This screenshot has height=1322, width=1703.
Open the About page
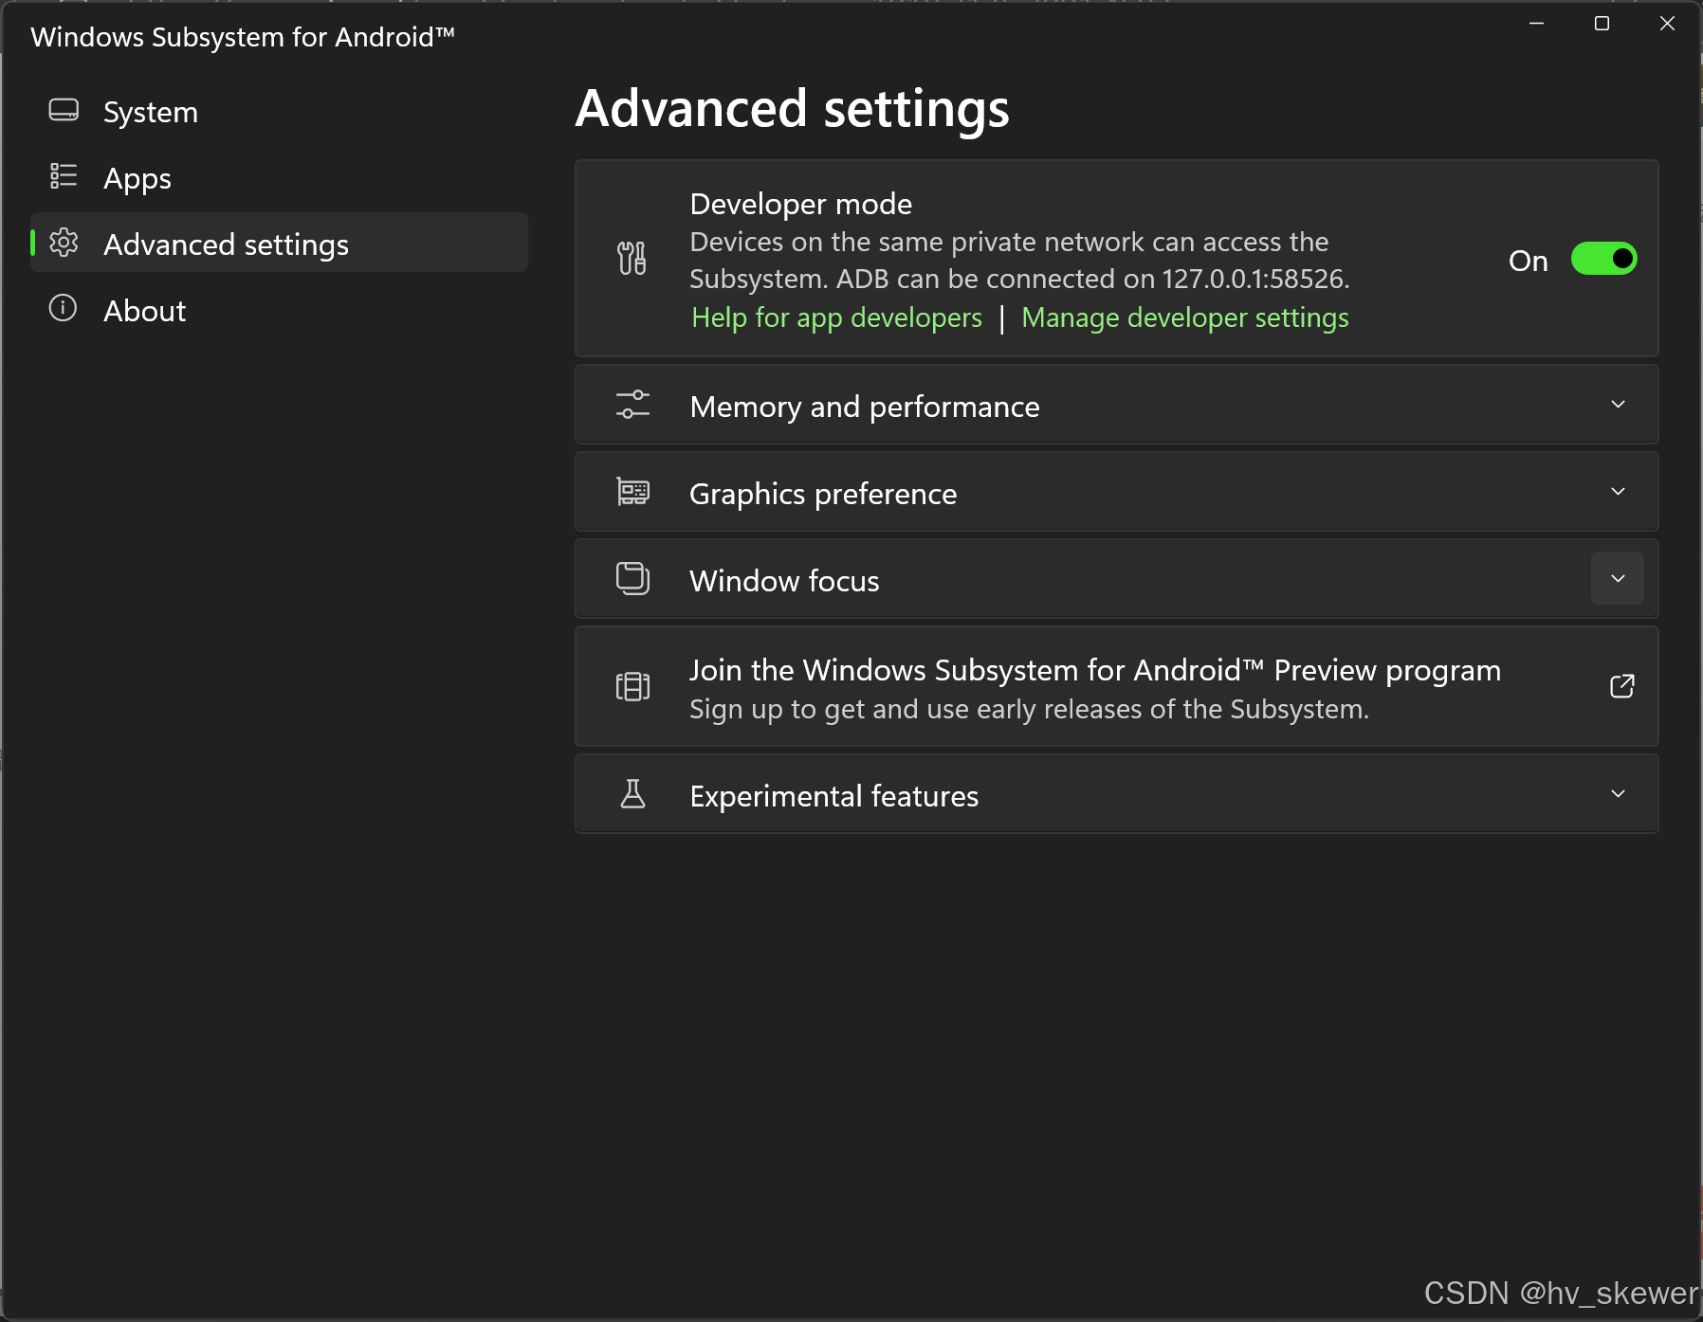pos(279,310)
